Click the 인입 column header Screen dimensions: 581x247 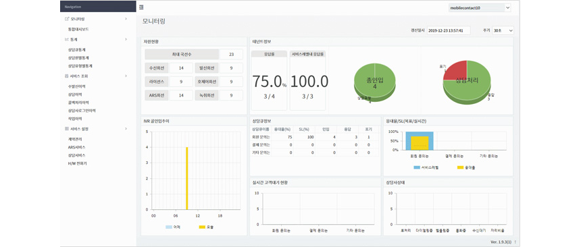(326, 130)
